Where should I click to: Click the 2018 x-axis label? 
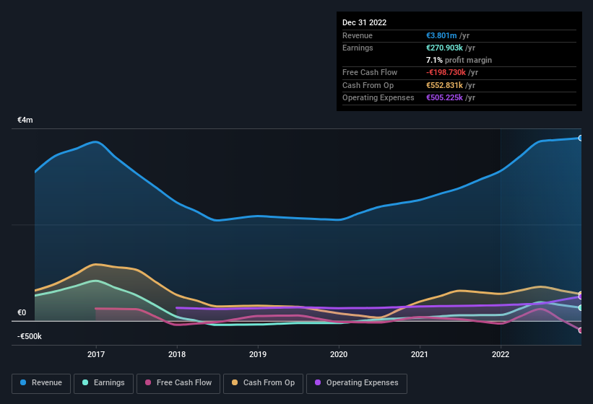coord(177,354)
